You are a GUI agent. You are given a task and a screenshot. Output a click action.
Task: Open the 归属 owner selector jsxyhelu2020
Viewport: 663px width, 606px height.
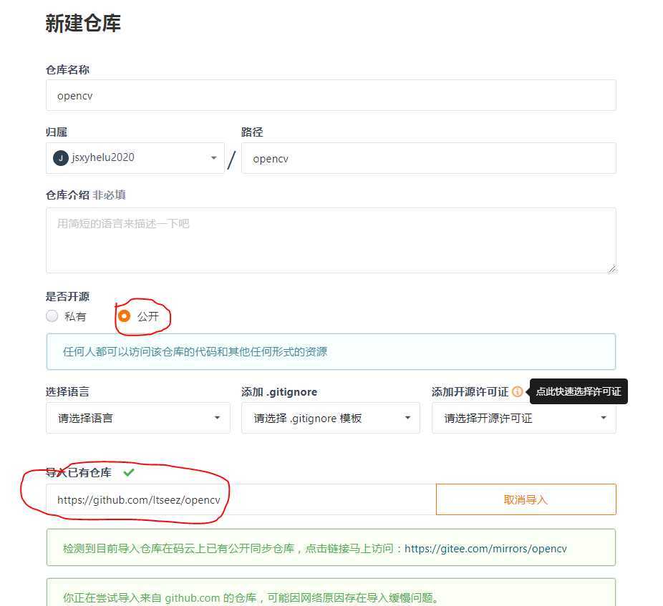(135, 158)
